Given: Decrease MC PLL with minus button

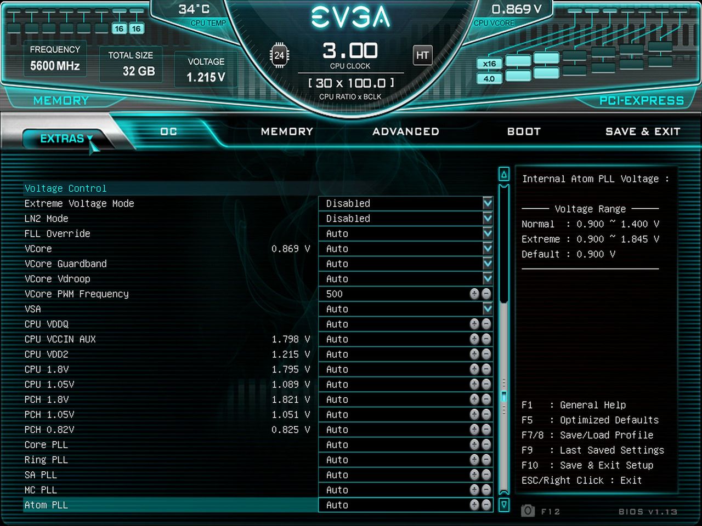Looking at the screenshot, I should click(486, 490).
